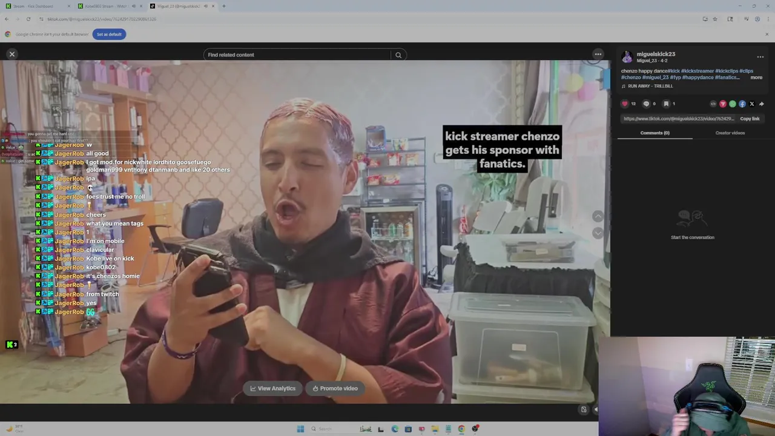
Task: Save the video with the bookmark icon
Action: (x=666, y=104)
